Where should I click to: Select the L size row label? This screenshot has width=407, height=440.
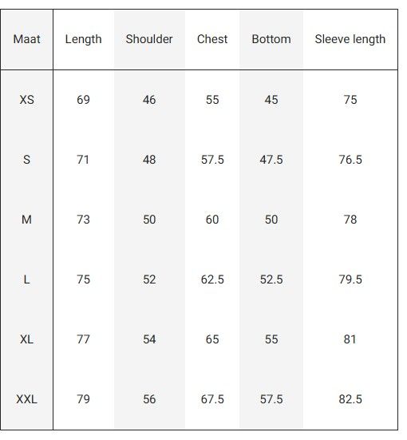pyautogui.click(x=26, y=279)
